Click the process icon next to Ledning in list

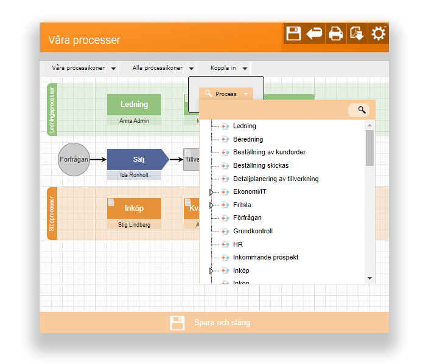[225, 126]
